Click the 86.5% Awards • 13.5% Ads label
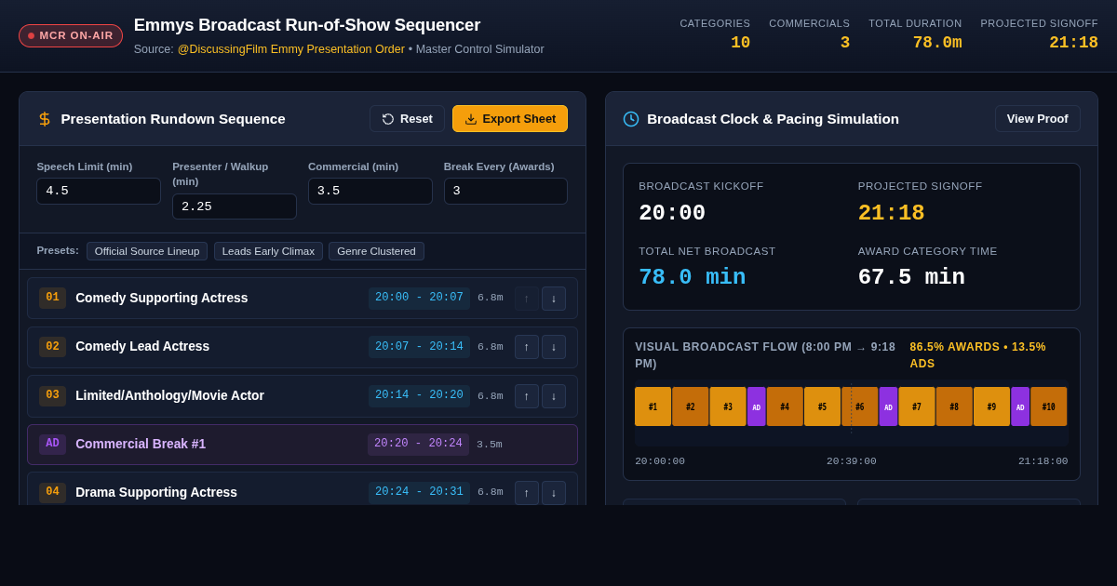 tap(978, 354)
